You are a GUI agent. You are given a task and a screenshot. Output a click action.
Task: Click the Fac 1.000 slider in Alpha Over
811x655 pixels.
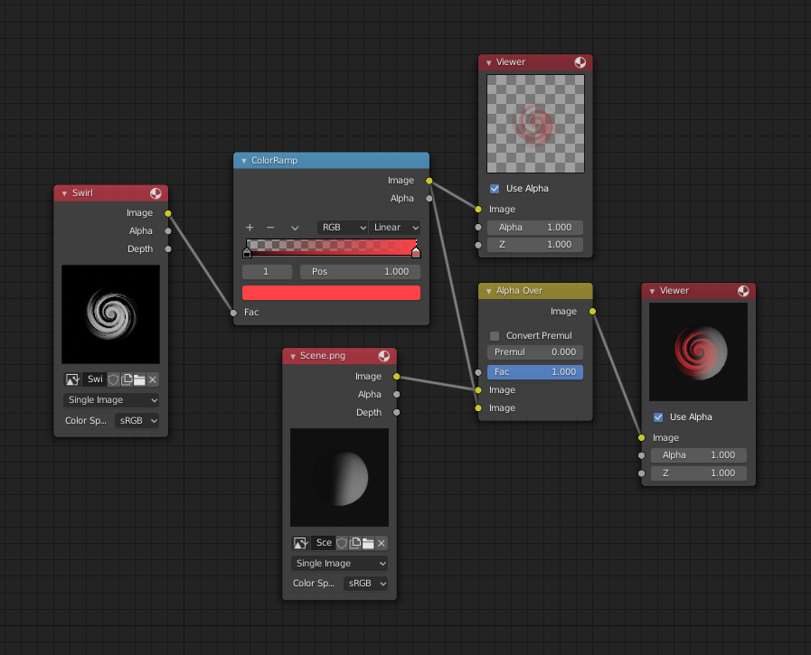tap(535, 372)
